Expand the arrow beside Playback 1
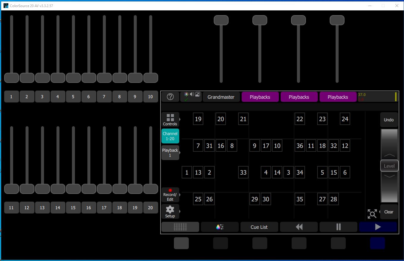The height and width of the screenshot is (261, 404). (180, 153)
